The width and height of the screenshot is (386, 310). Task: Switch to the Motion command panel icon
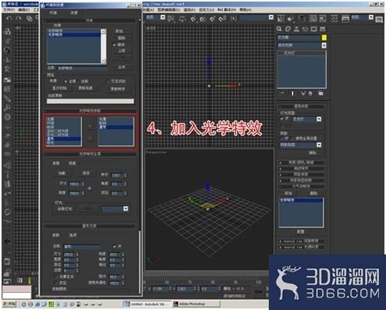[x=305, y=29]
